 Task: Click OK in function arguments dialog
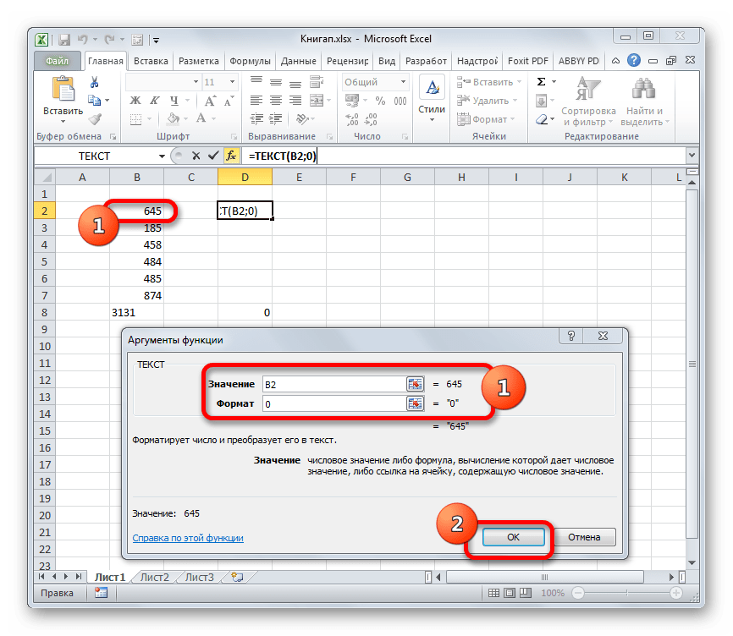[513, 537]
